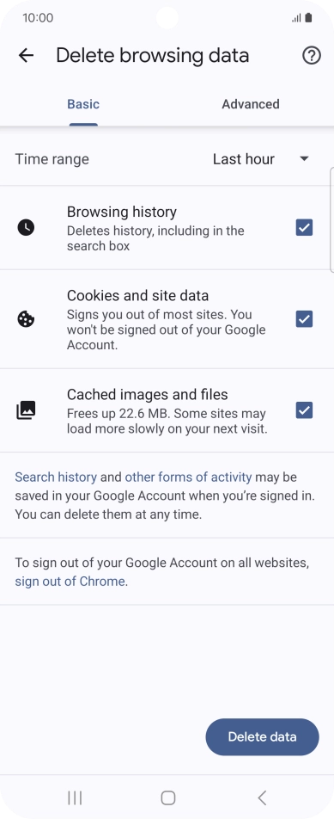Open recent apps from navigation bar
334x819 pixels.
click(75, 797)
